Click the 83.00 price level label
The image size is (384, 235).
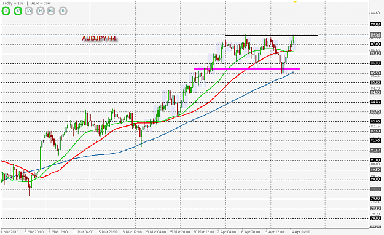[375, 121]
